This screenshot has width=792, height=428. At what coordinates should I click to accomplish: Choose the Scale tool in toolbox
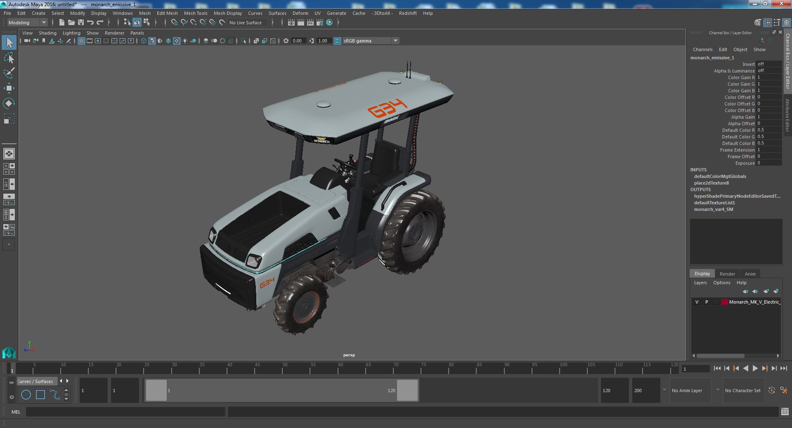click(x=9, y=119)
